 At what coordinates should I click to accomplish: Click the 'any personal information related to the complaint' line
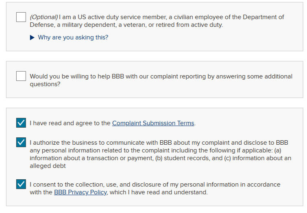(102, 150)
